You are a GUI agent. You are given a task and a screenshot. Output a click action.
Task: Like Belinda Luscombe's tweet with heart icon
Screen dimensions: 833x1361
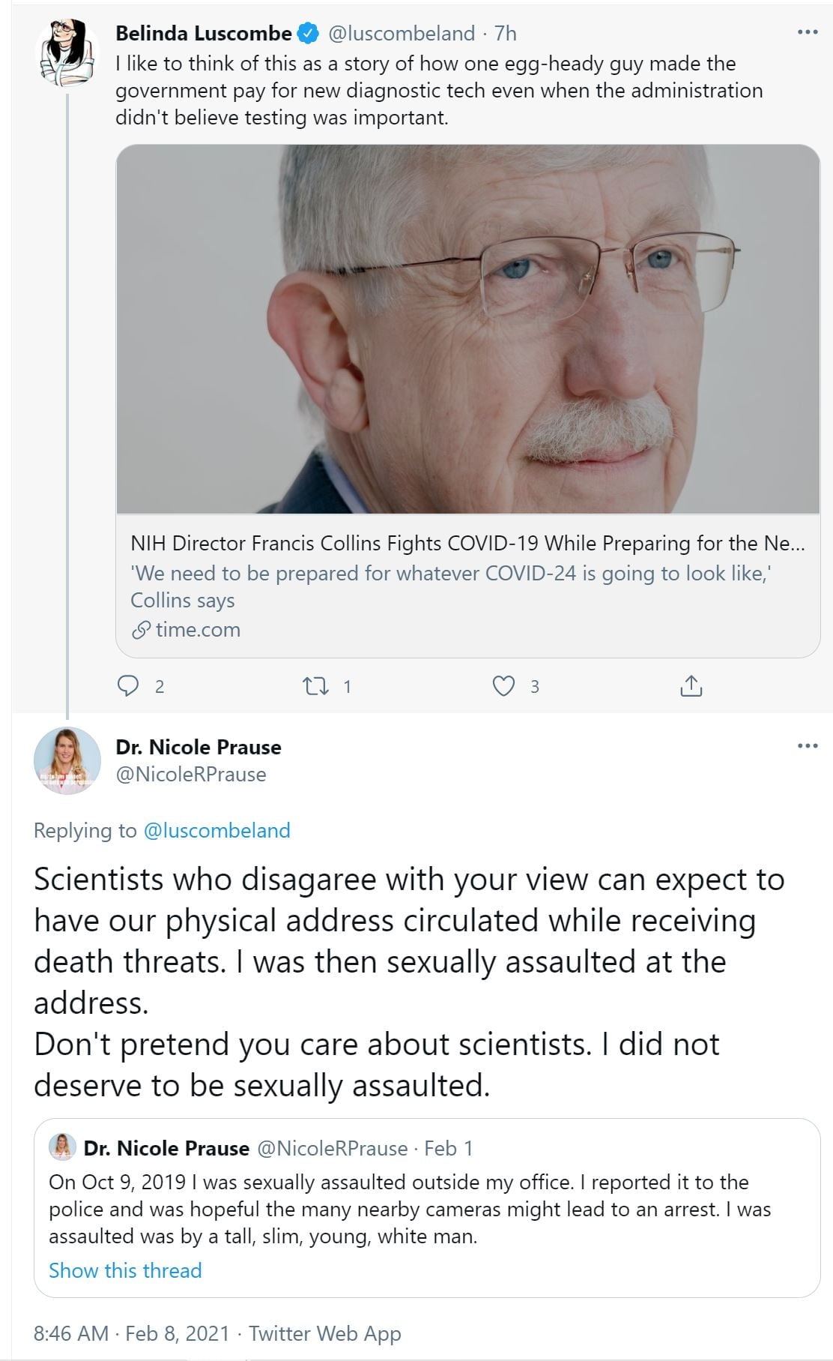point(503,685)
